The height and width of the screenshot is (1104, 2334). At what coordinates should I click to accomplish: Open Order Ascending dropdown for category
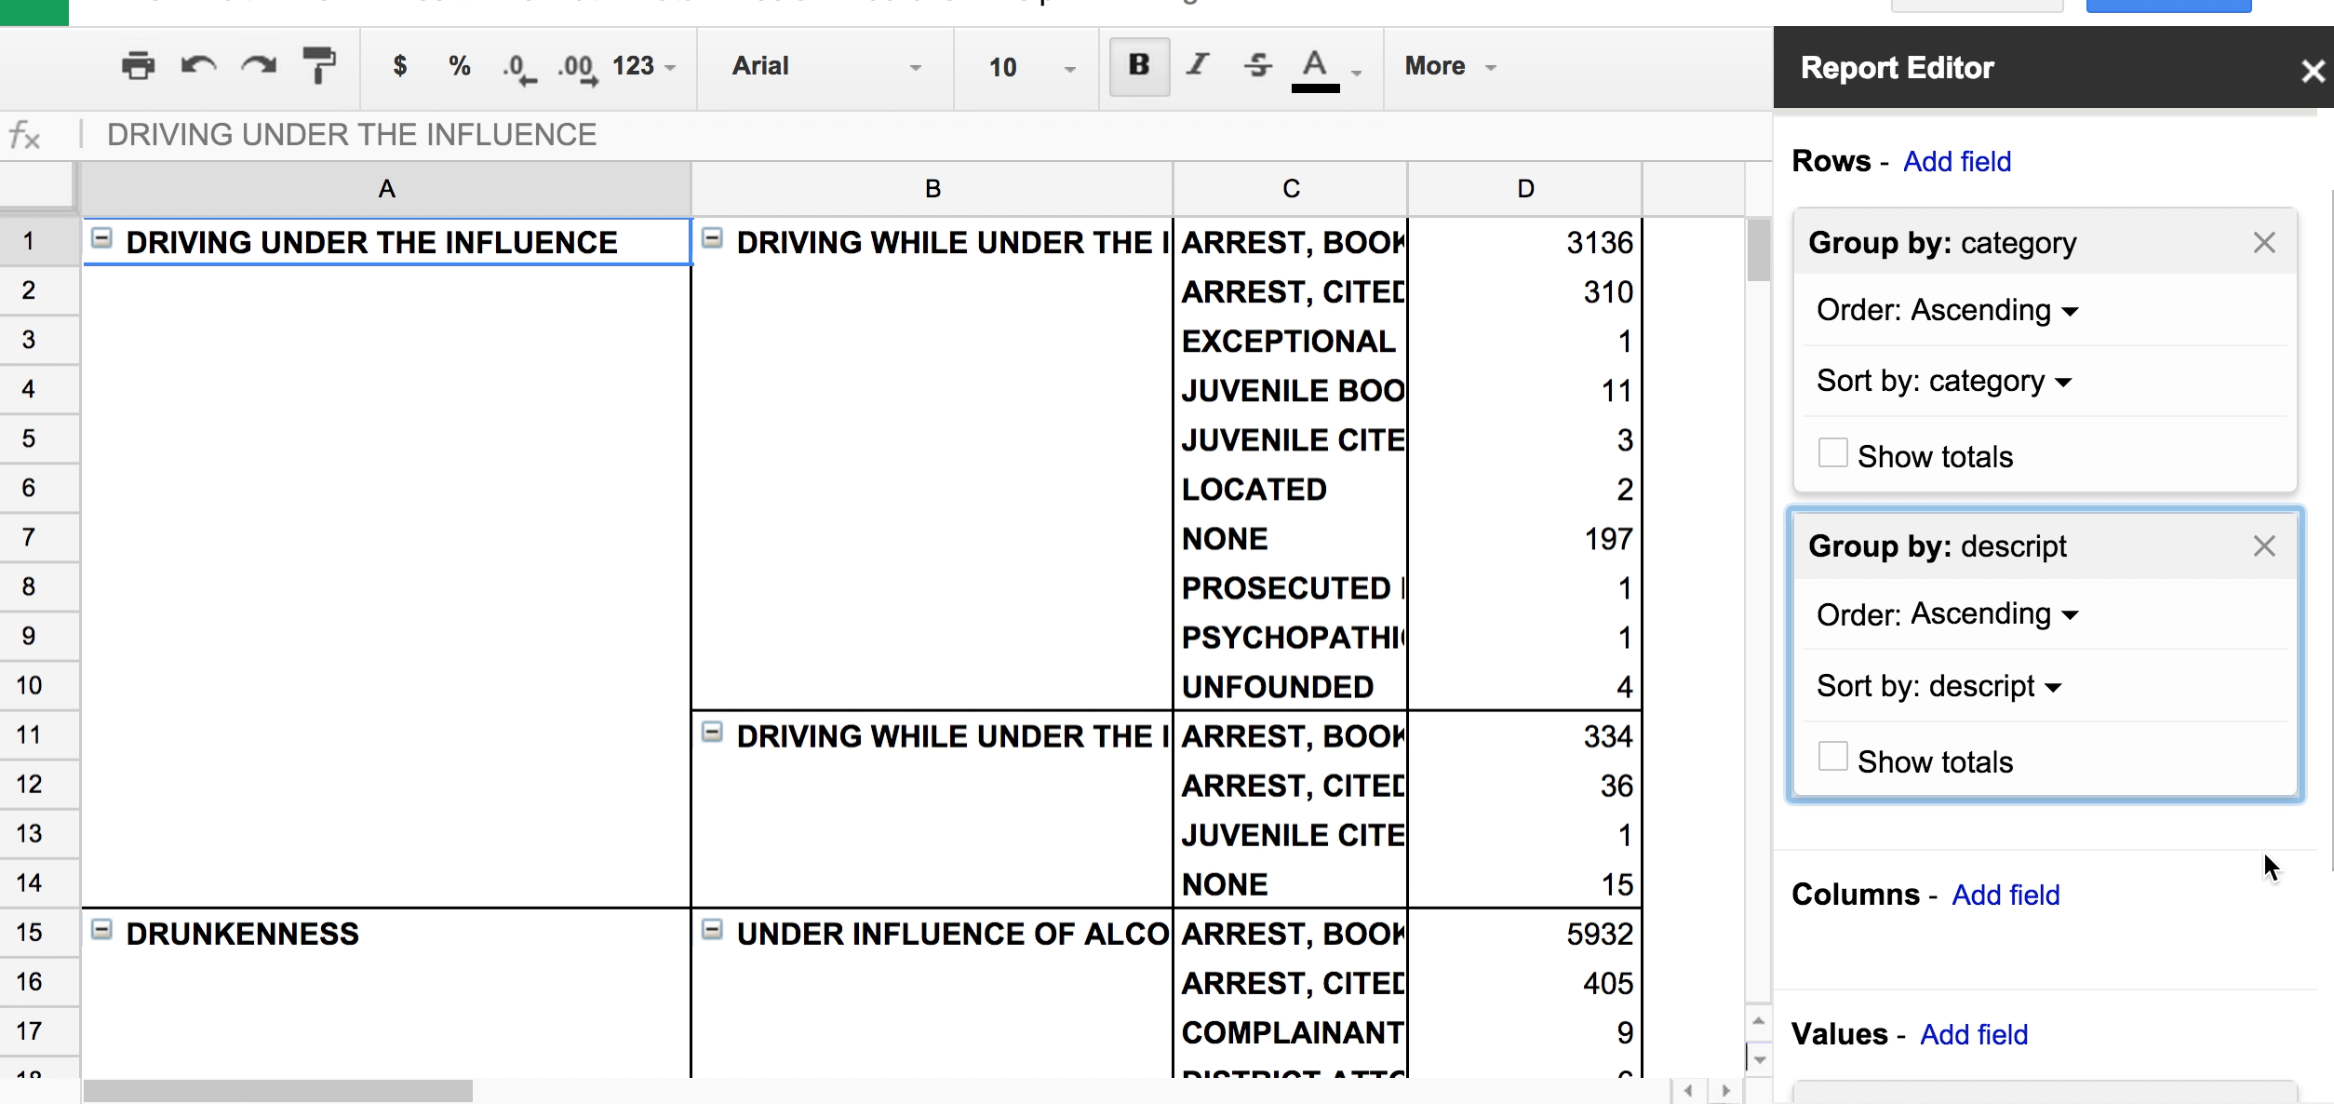click(1948, 310)
